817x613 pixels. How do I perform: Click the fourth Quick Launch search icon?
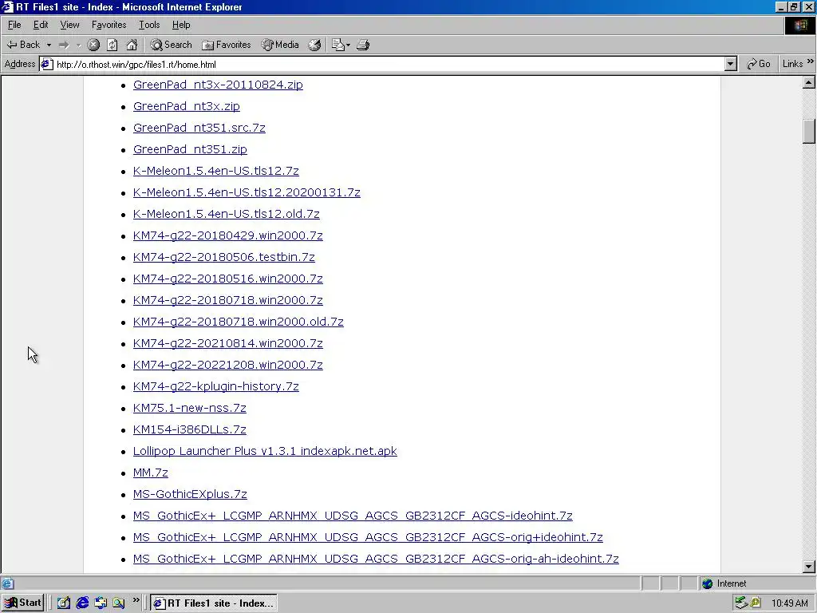pos(119,603)
